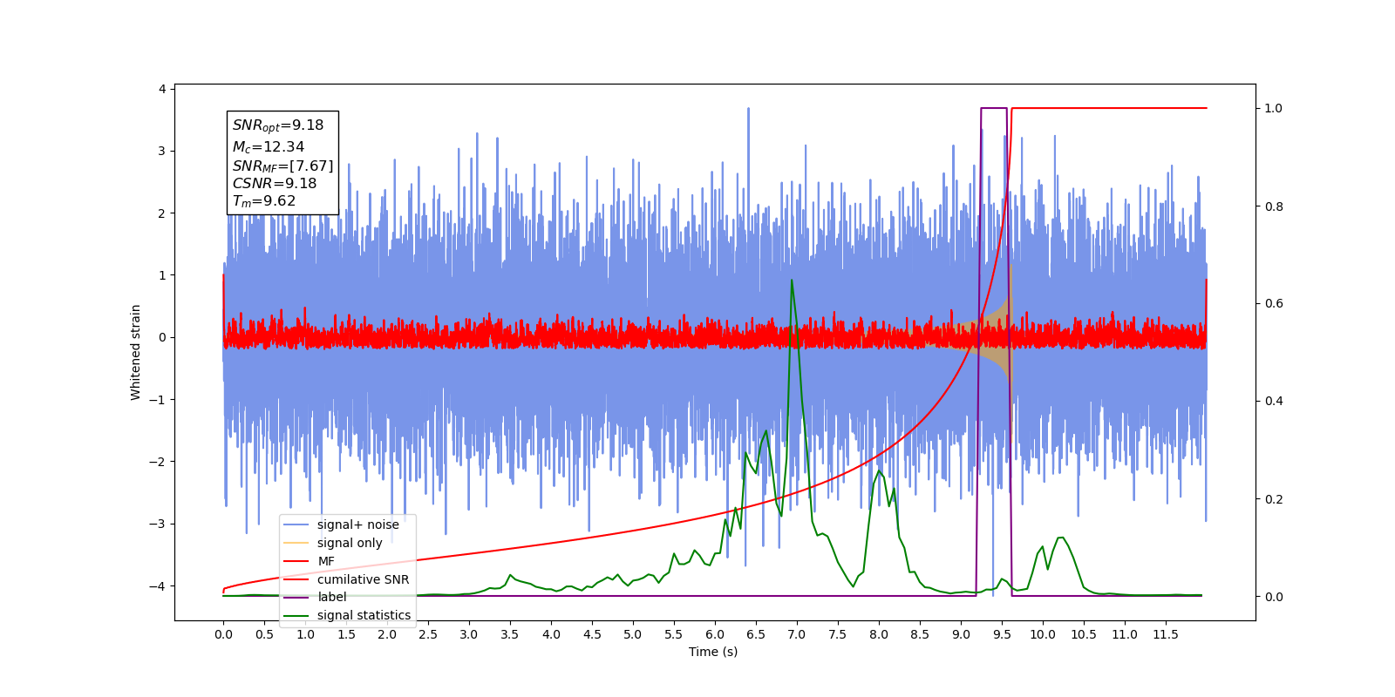Click the −4 tick on left strain axis
Viewport: 1395px width, 697px height.
(158, 585)
